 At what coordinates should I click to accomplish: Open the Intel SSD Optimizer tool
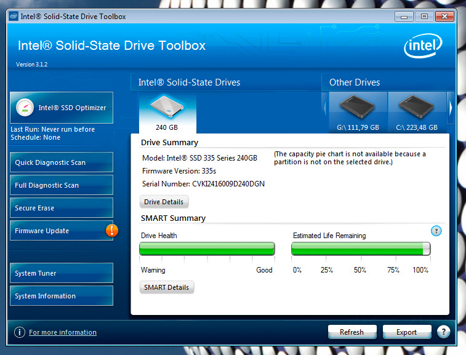pos(62,108)
